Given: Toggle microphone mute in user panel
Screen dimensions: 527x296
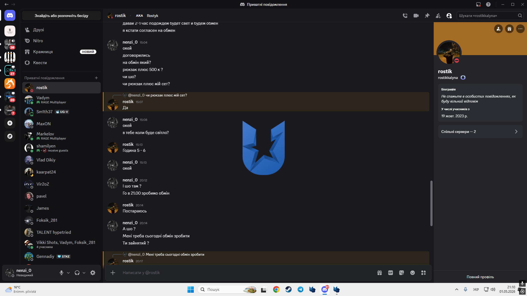Looking at the screenshot, I should [x=61, y=273].
